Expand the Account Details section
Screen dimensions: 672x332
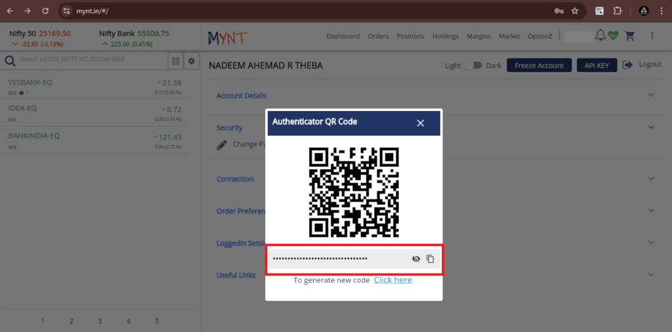[x=650, y=95]
